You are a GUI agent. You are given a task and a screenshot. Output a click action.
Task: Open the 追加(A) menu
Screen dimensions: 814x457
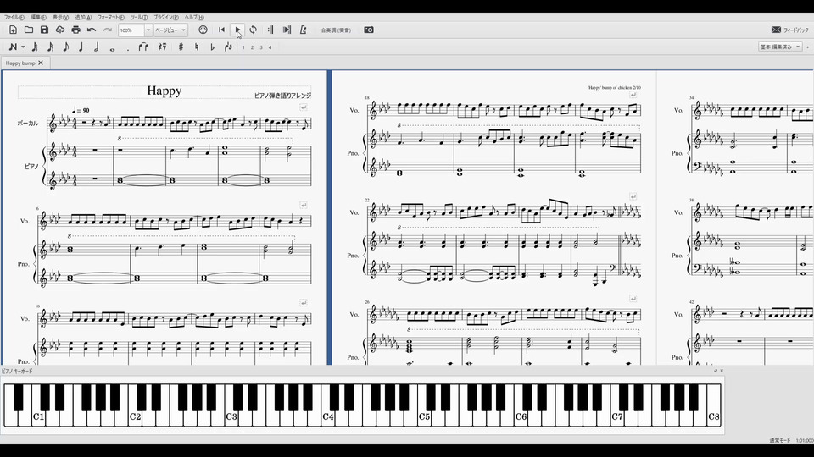83,17
